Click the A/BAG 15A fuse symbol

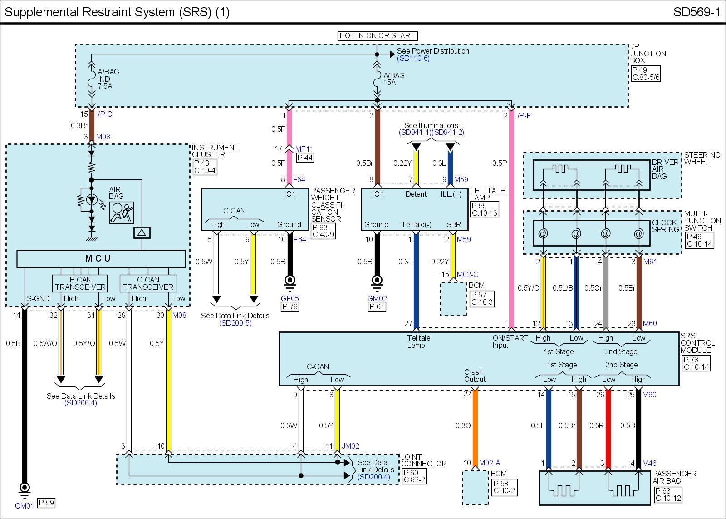click(x=377, y=79)
